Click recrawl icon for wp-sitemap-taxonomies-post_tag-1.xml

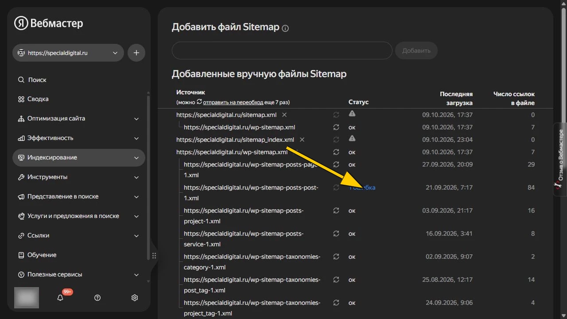336,280
